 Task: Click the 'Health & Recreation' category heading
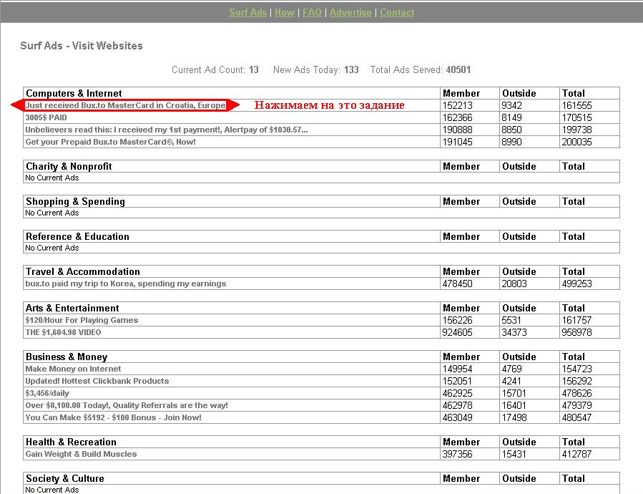(x=71, y=442)
